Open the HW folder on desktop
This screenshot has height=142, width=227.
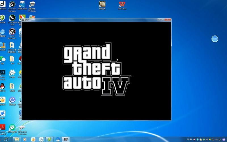tap(12, 60)
